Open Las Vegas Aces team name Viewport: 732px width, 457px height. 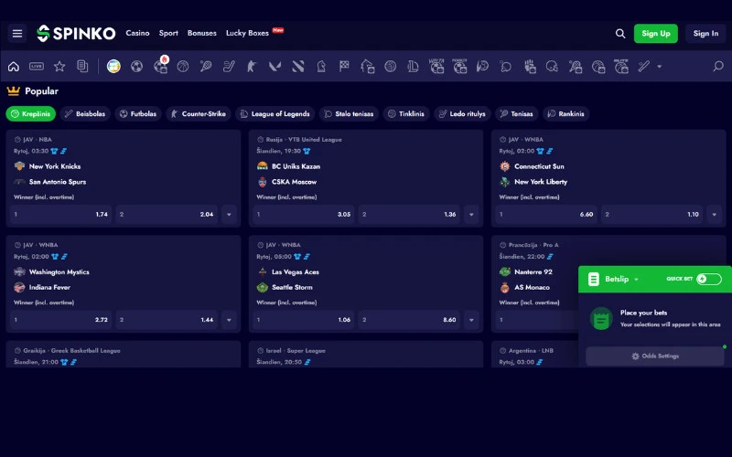(x=296, y=271)
